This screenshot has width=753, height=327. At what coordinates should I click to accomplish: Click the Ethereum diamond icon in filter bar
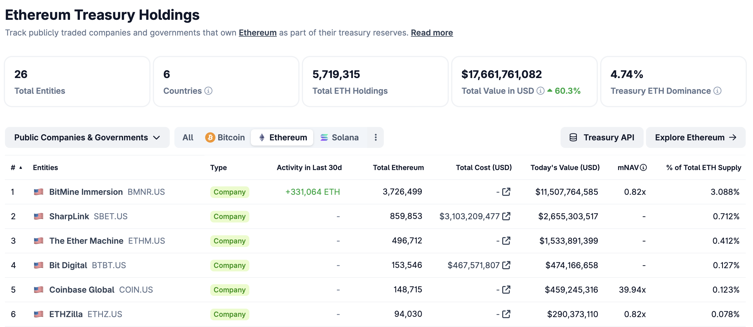pyautogui.click(x=262, y=137)
